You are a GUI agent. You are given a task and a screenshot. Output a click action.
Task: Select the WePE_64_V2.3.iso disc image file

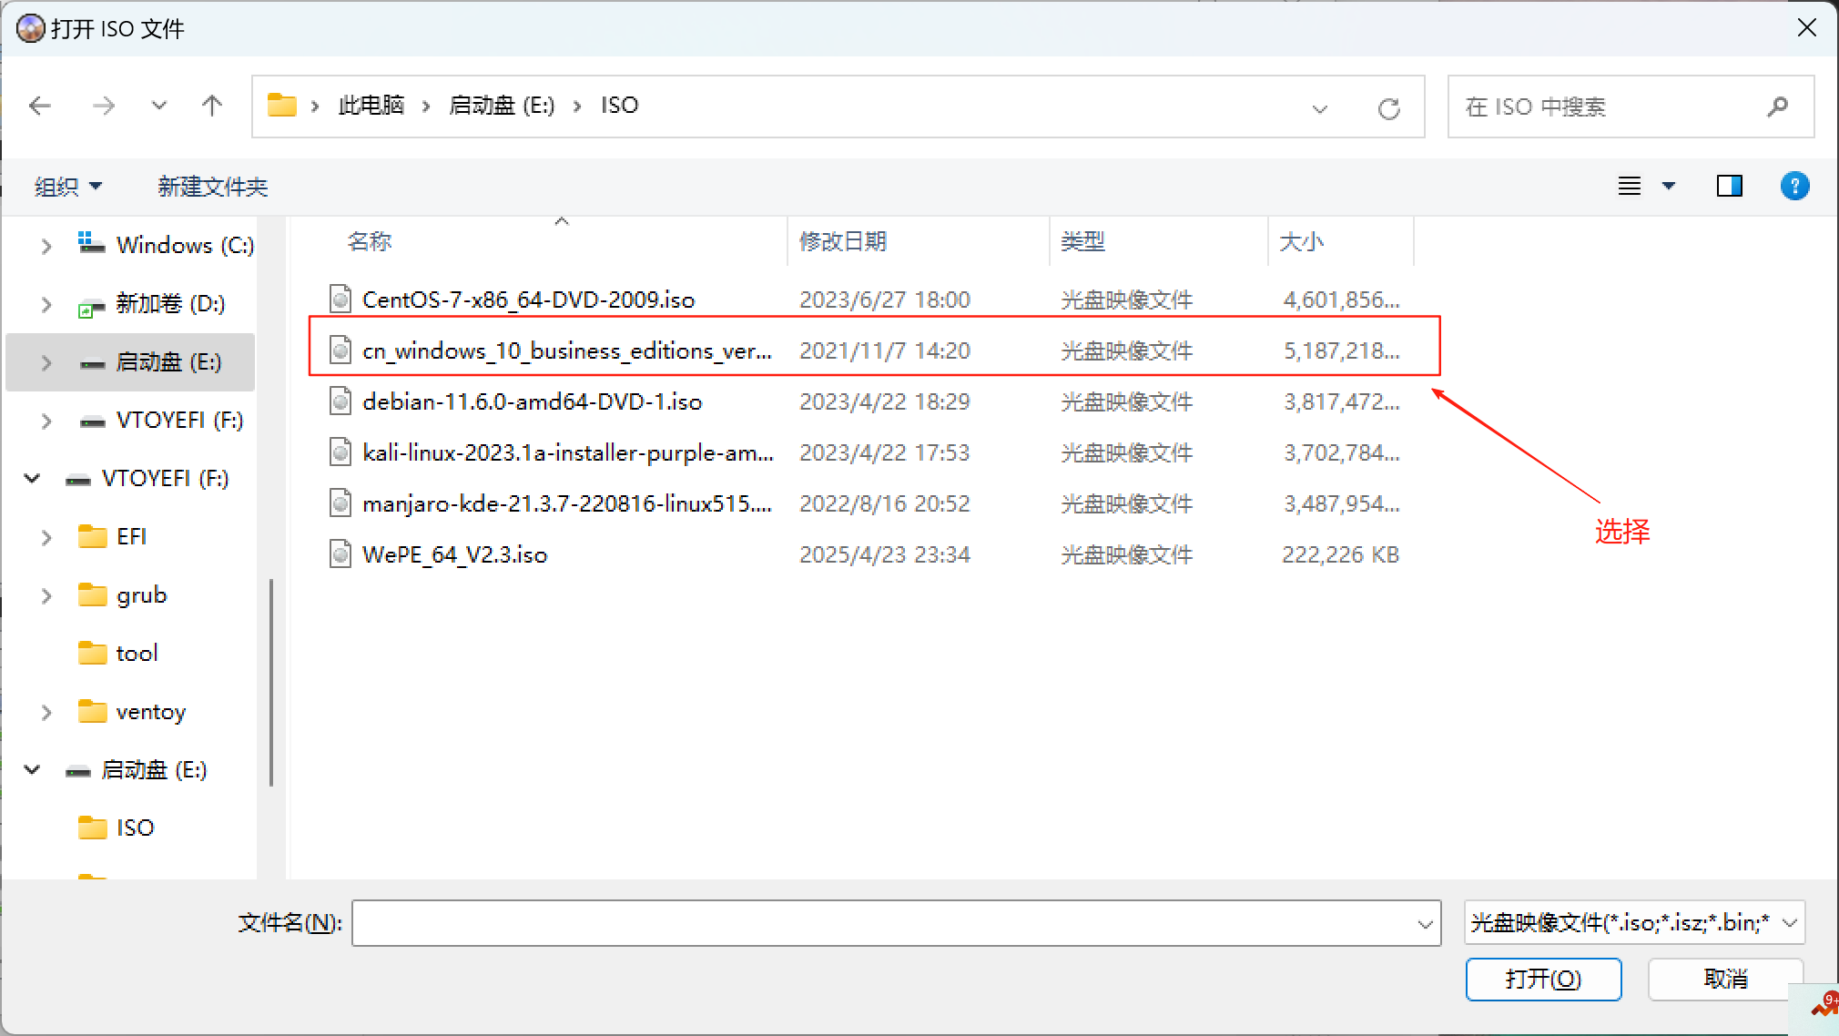pyautogui.click(x=454, y=554)
